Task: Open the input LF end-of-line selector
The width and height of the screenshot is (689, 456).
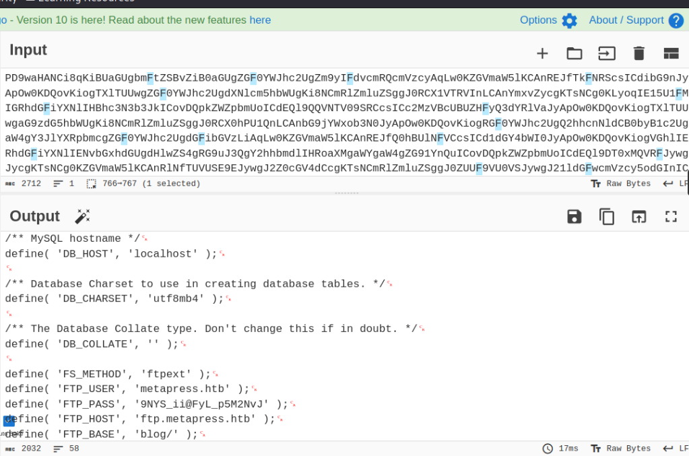Action: pos(676,184)
